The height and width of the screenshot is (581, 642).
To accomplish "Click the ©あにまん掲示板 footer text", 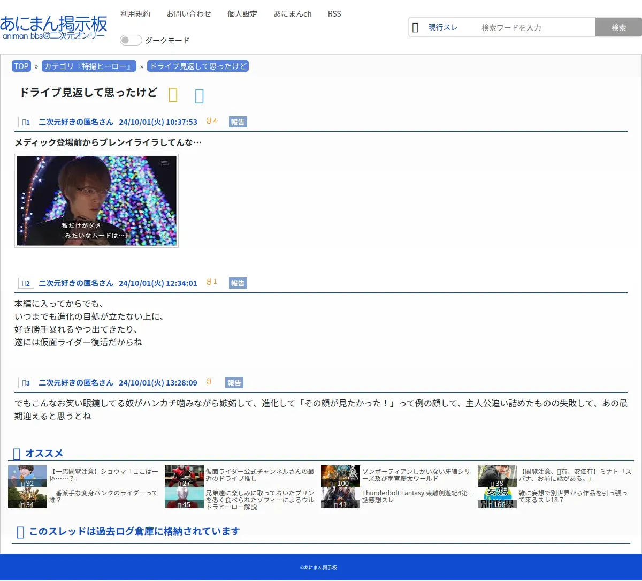I will pos(318,568).
